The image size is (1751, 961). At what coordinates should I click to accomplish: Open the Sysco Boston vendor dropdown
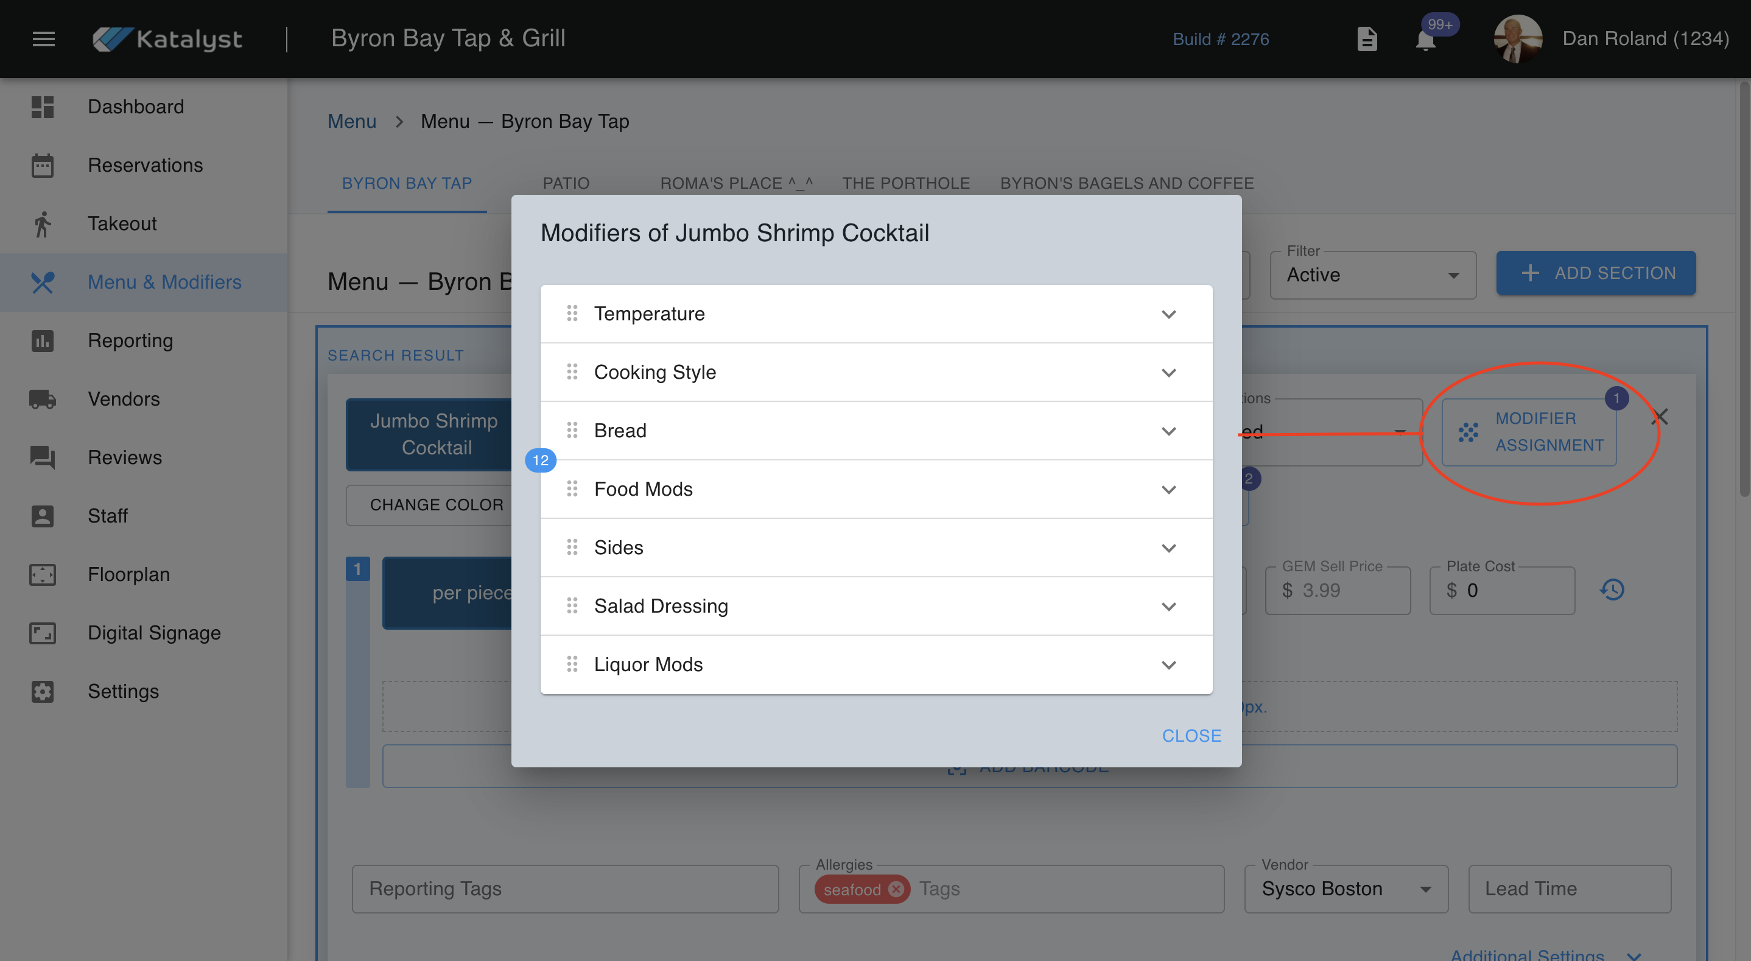pyautogui.click(x=1346, y=889)
